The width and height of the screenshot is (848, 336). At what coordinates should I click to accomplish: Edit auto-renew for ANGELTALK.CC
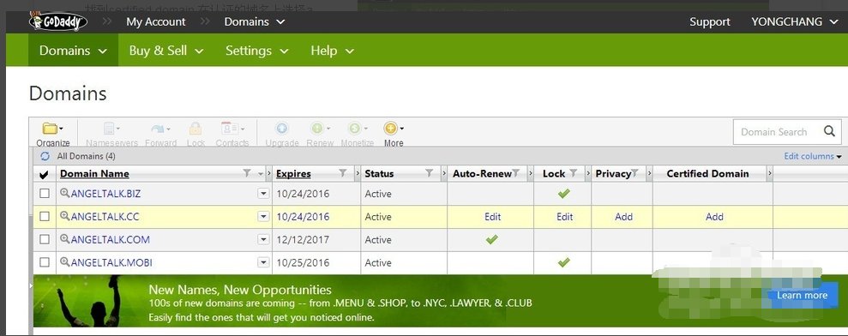[x=492, y=216]
